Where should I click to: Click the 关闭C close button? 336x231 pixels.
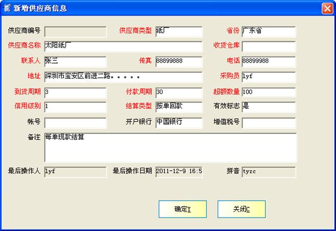click(242, 209)
